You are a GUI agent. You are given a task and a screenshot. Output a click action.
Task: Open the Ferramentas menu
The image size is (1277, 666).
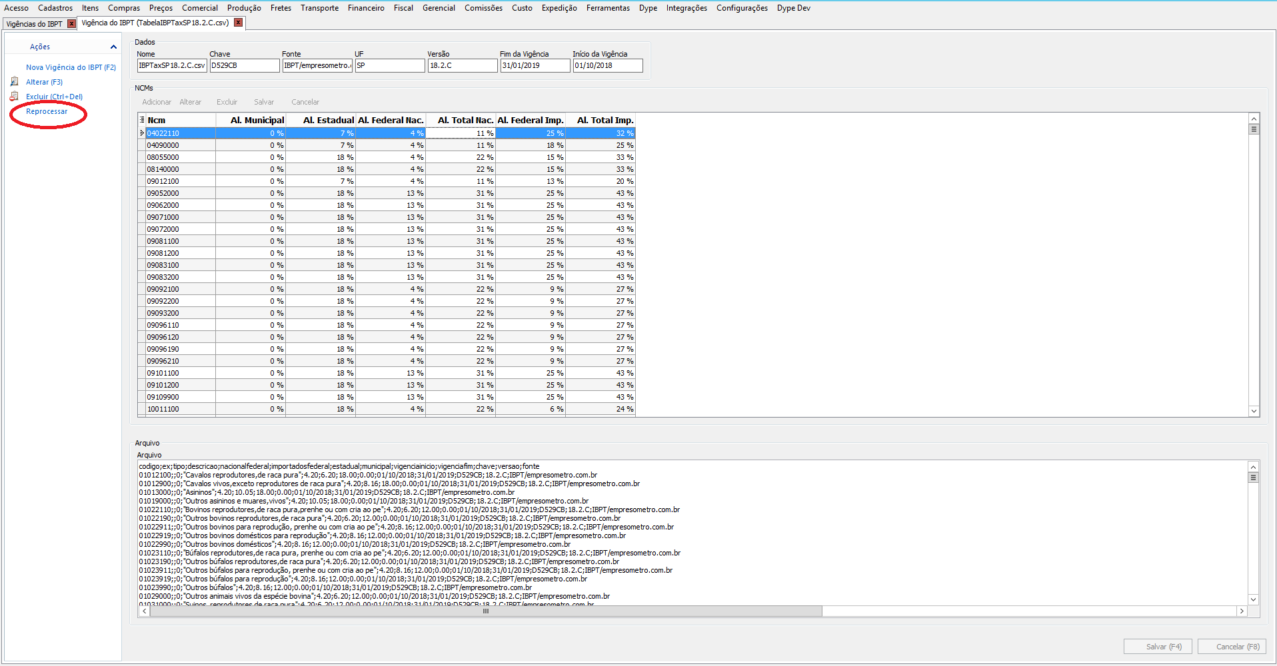point(608,8)
